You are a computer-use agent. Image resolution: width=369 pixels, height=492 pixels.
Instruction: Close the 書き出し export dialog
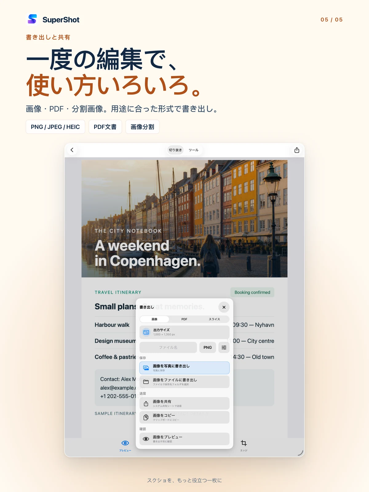224,307
